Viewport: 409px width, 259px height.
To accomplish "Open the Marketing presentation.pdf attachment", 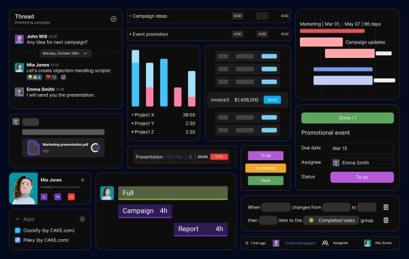I will [x=63, y=148].
